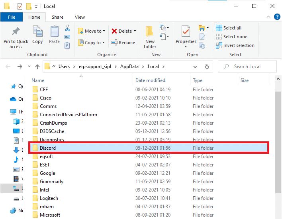
Task: Click the Copy path icon
Action: pos(67,37)
